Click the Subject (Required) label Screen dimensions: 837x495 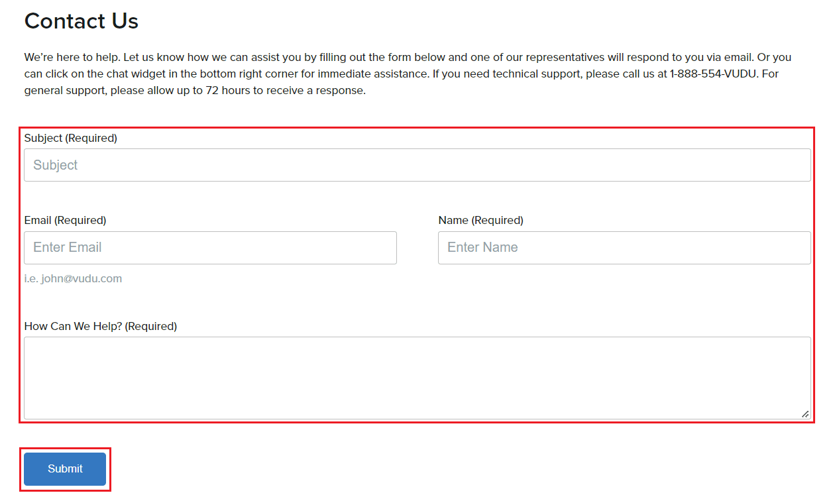click(x=71, y=138)
